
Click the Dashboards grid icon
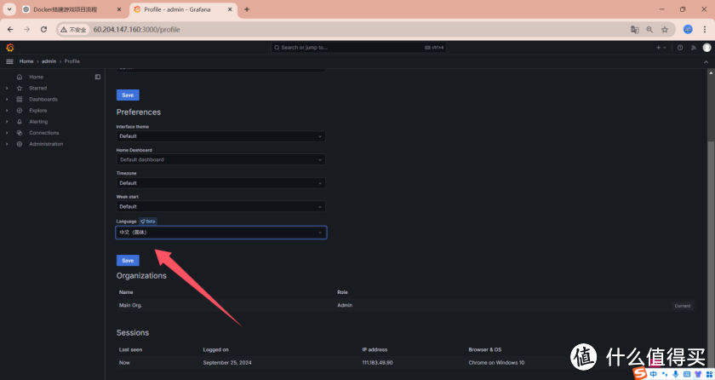point(19,100)
